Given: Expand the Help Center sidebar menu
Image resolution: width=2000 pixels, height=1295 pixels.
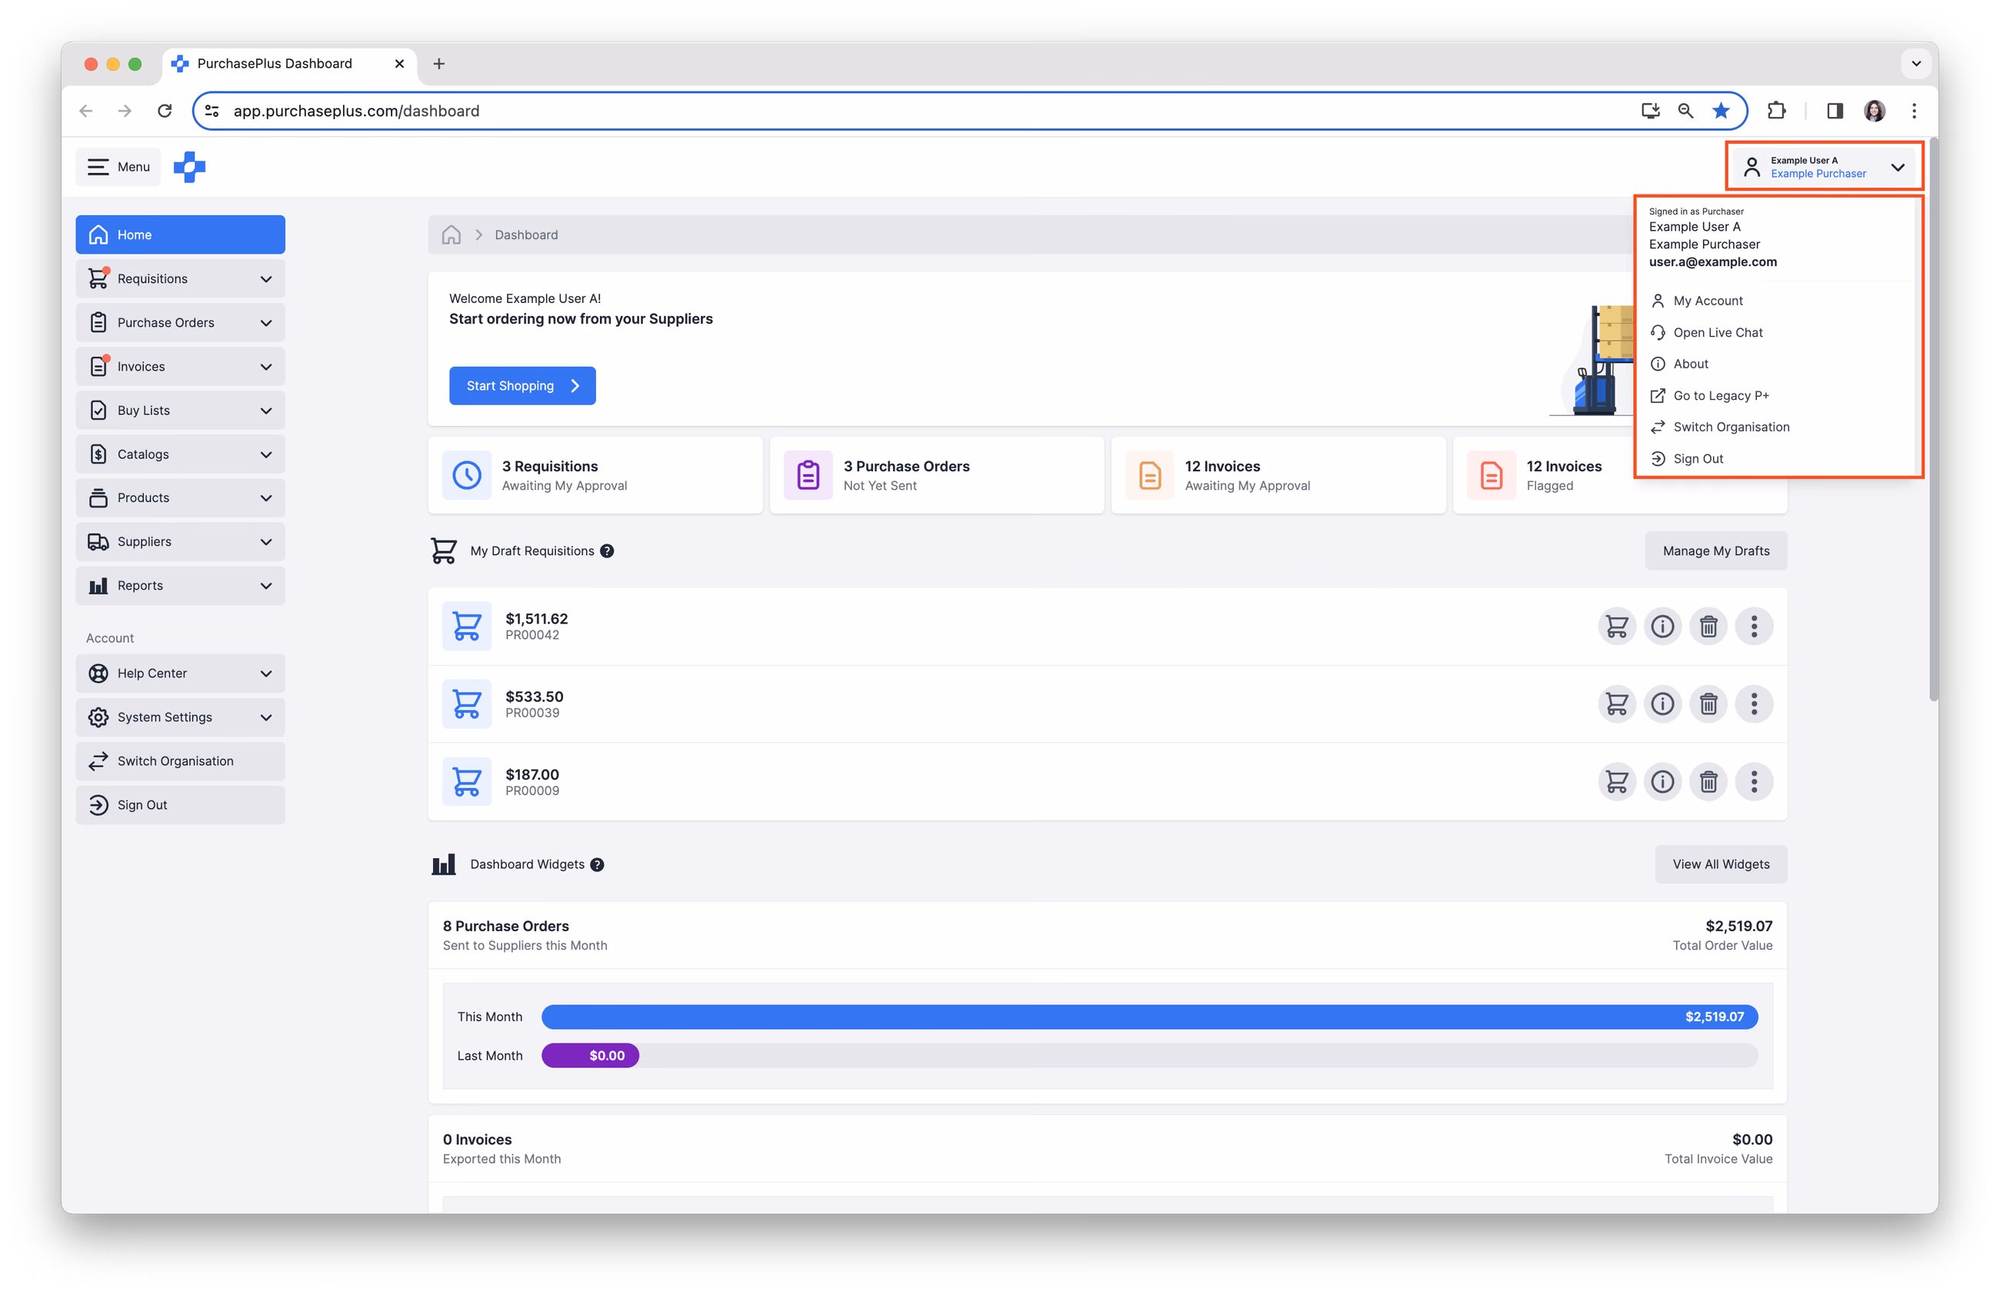Looking at the screenshot, I should click(x=180, y=674).
